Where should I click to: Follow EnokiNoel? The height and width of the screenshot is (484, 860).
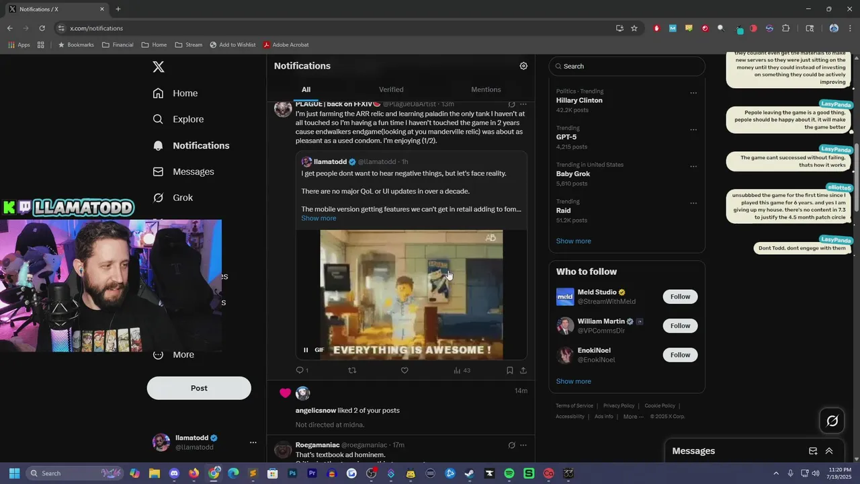680,354
